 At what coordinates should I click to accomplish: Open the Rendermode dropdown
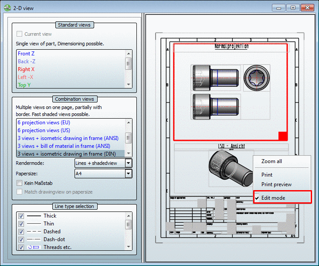click(128, 163)
